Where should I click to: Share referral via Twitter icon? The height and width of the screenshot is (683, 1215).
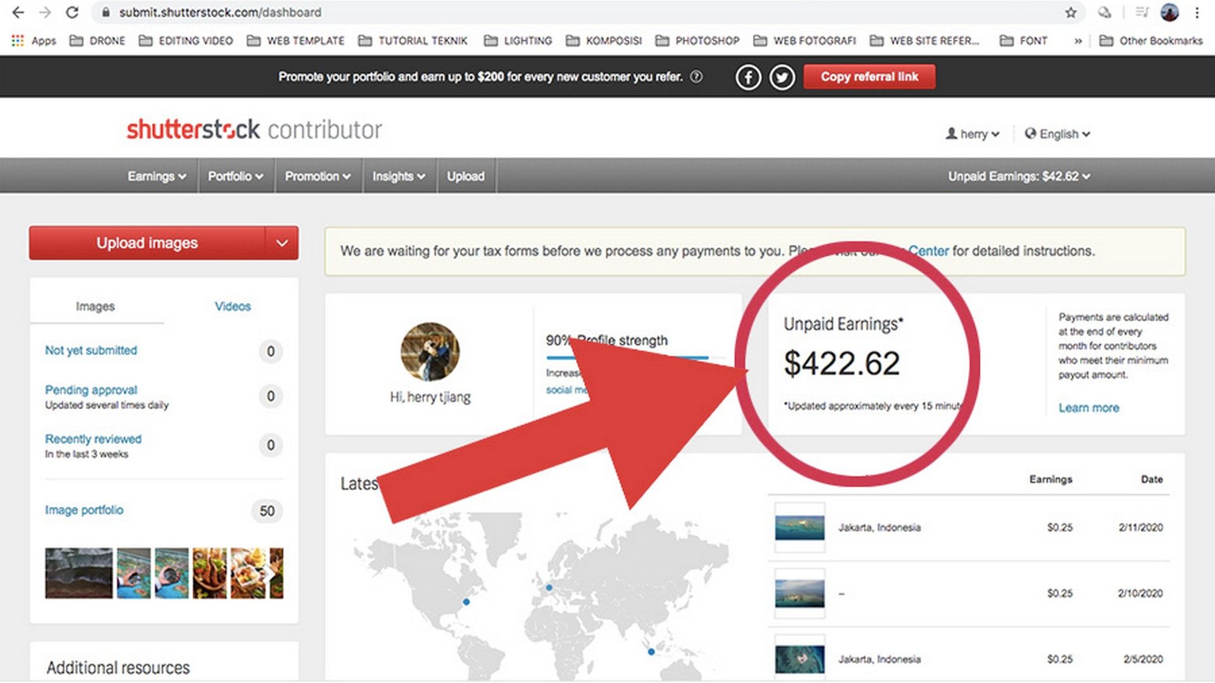click(x=782, y=77)
